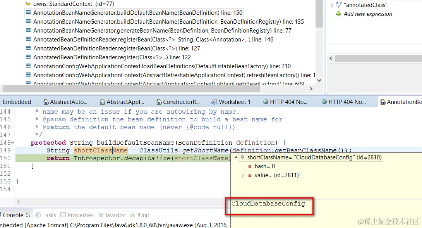Click the "annotatedClass" watch expression icon
422x228 pixels.
coord(339,4)
